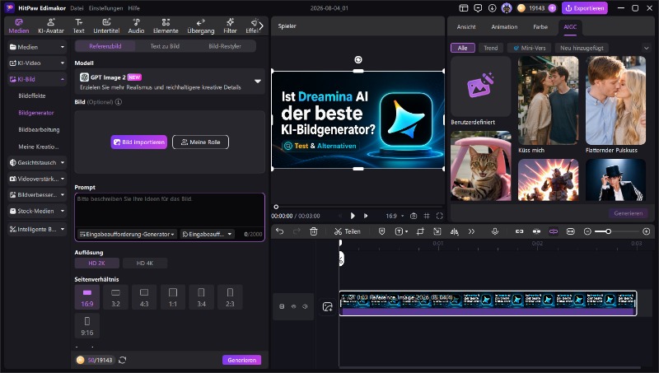Open the Farbe tab

point(540,26)
